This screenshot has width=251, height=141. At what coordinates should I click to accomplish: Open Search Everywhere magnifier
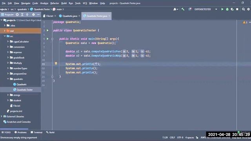(x=243, y=9)
